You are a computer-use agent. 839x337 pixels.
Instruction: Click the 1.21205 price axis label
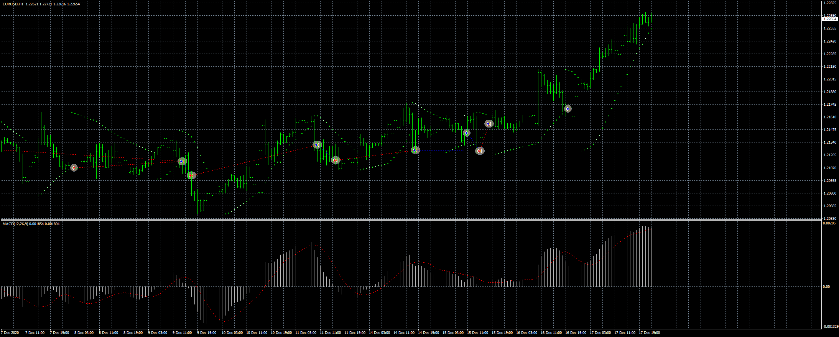pos(830,155)
